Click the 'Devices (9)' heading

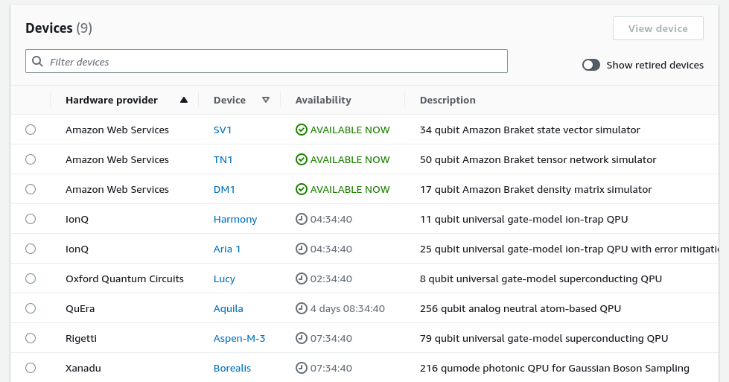(x=59, y=28)
